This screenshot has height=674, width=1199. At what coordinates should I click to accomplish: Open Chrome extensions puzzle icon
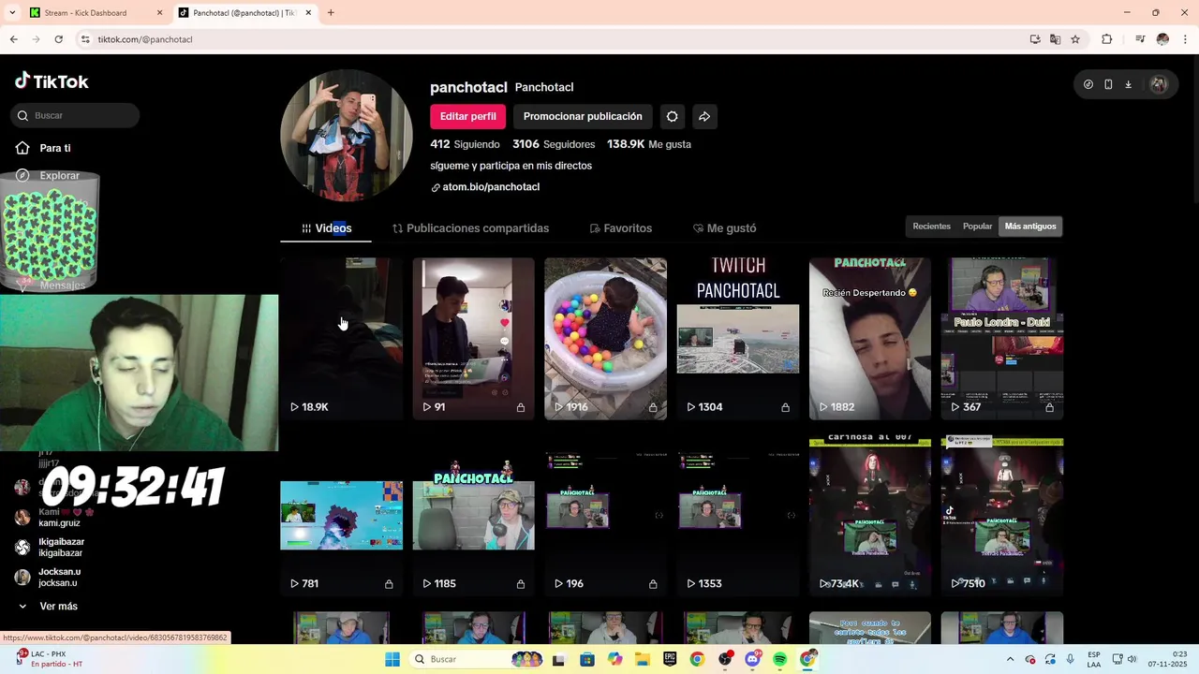[1106, 39]
